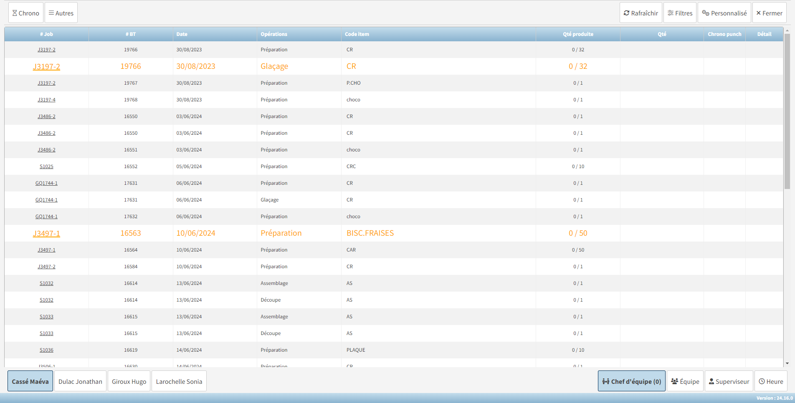Switch to employee Larochelle Sonia
Viewport: 795px width, 403px height.
coord(179,381)
